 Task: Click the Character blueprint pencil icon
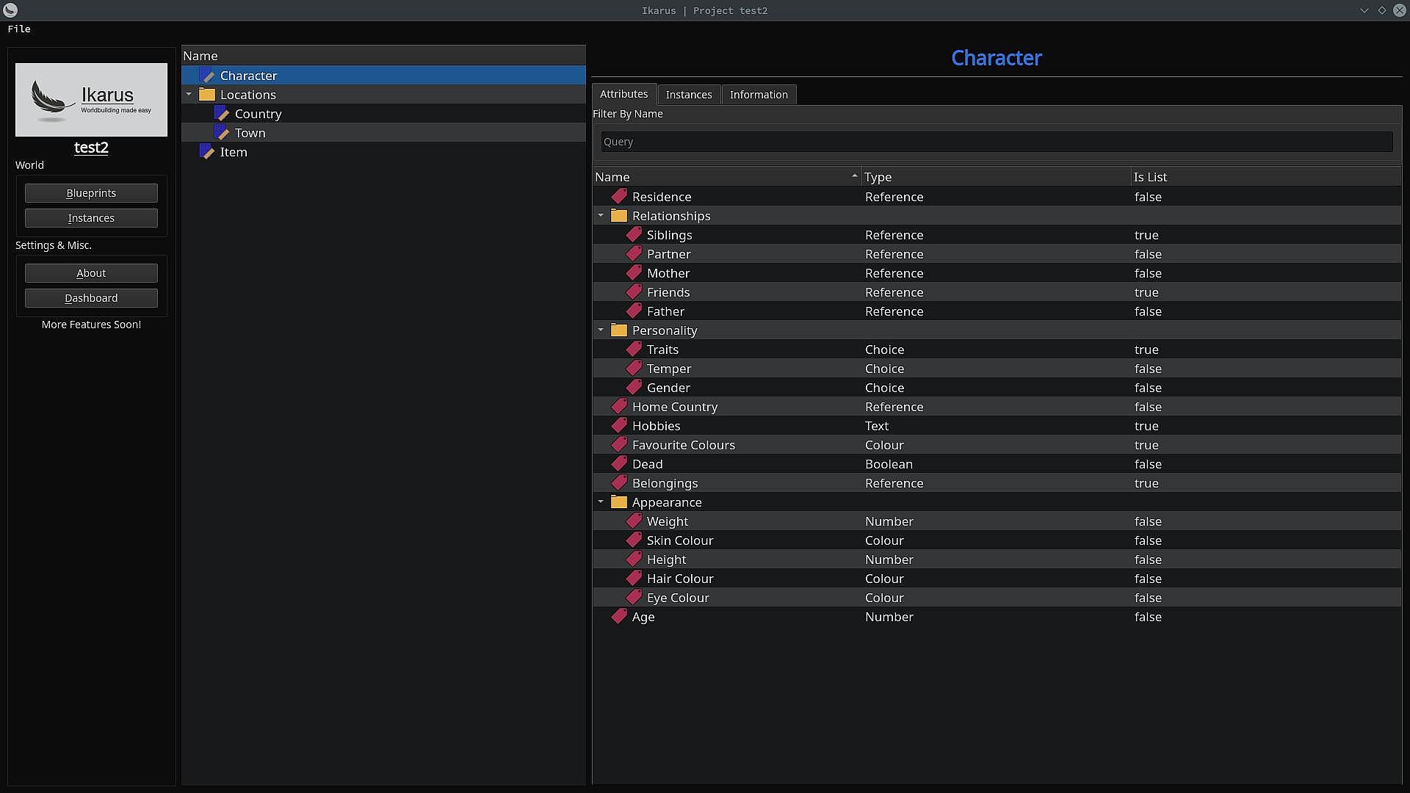pos(208,76)
